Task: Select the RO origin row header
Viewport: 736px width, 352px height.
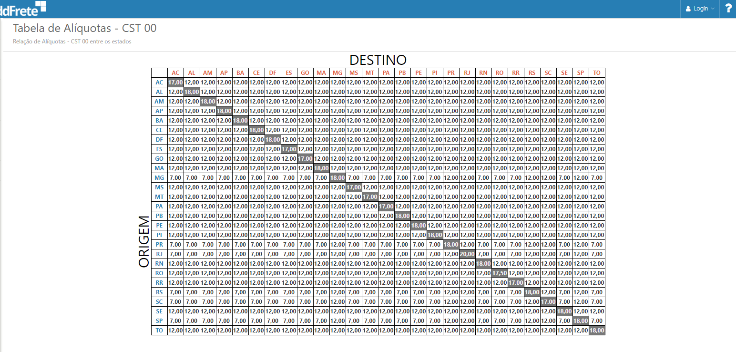Action: pos(159,273)
